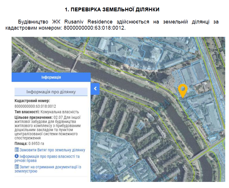Screen dimensions: 229x188
Task: Click the 100 m map scale bar
Action: pyautogui.click(x=104, y=177)
